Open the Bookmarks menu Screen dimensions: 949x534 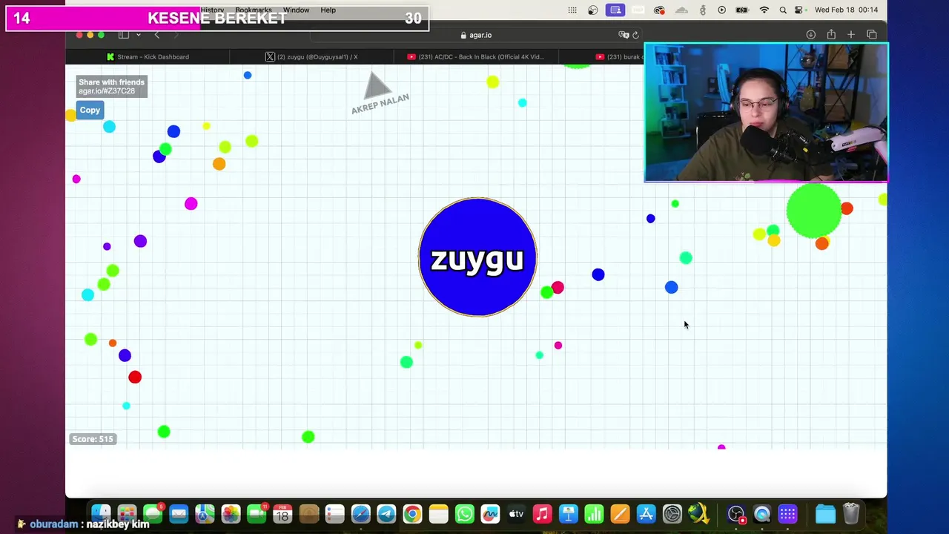pos(254,10)
